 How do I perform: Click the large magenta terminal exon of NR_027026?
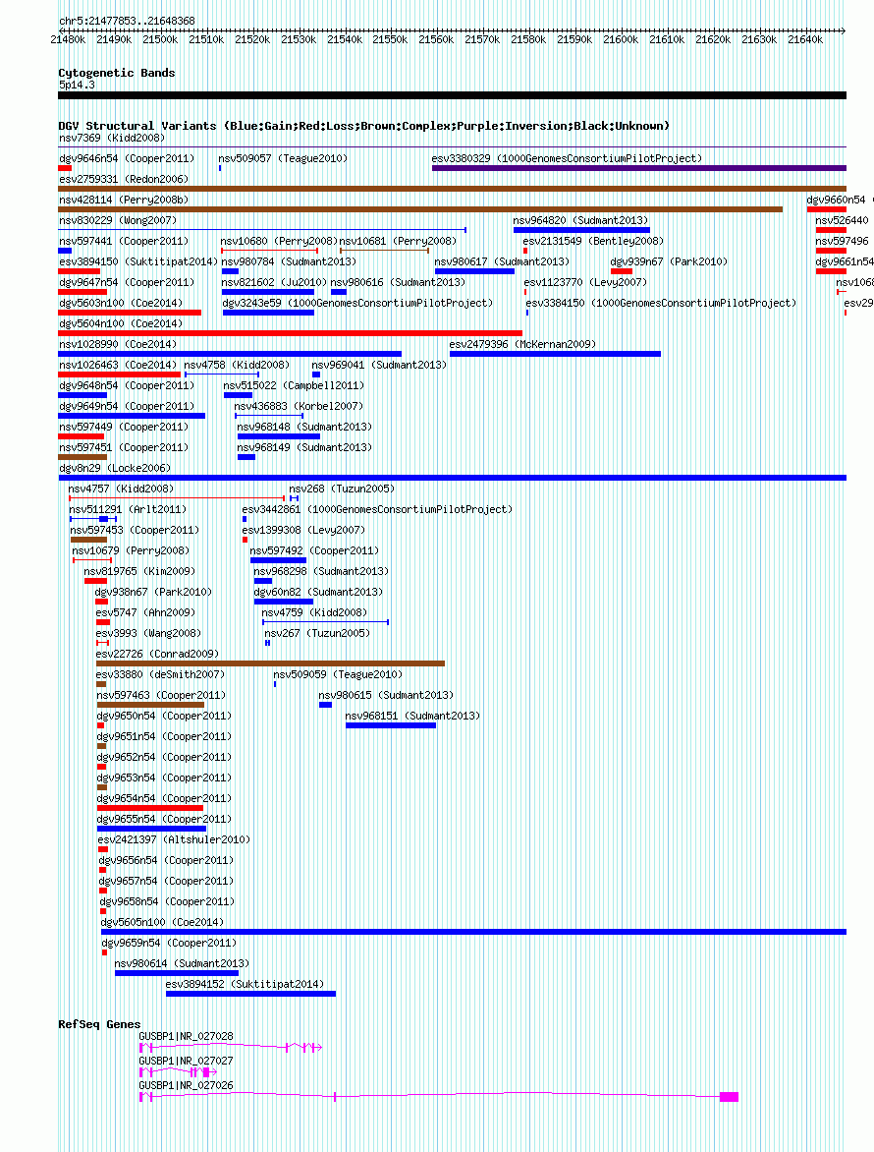tap(729, 1097)
